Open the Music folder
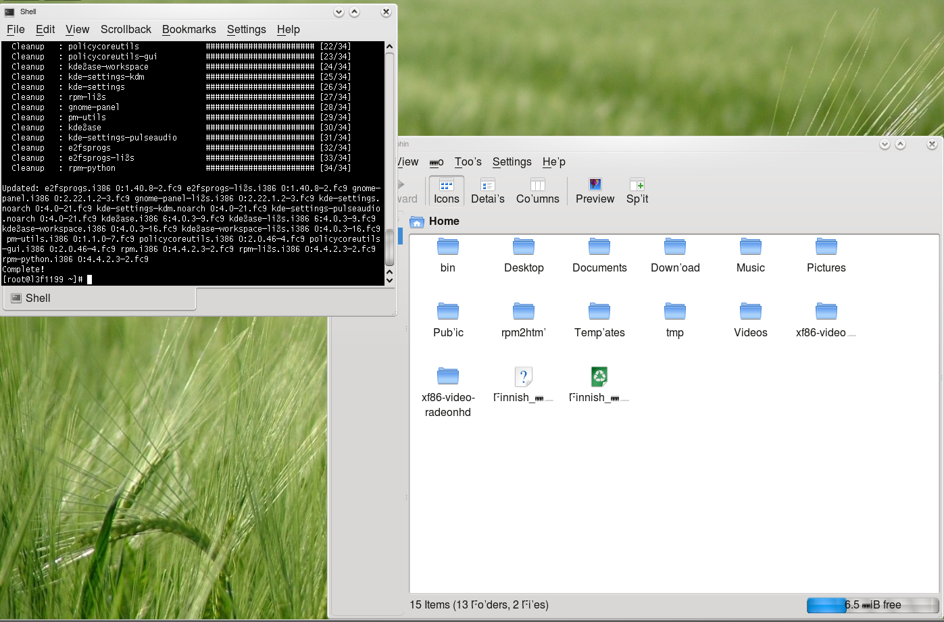The image size is (944, 622). (750, 247)
